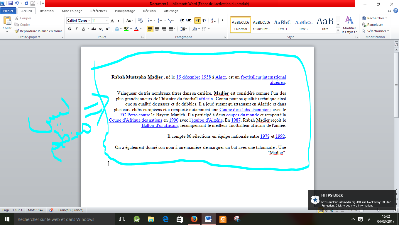Center the paragraph text
This screenshot has height=225, width=399.
point(157,29)
